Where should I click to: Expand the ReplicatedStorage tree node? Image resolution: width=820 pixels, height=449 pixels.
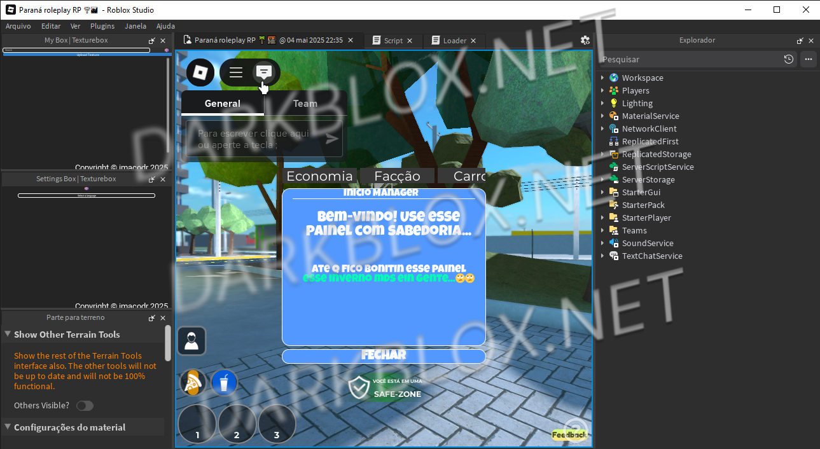click(x=602, y=154)
